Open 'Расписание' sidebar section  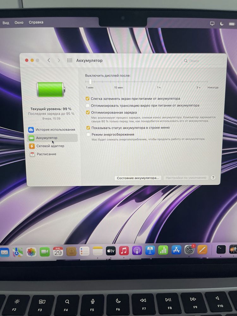point(43,154)
